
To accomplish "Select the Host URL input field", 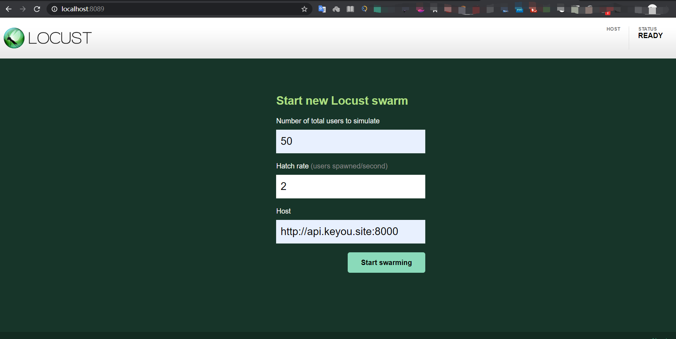I will 351,232.
